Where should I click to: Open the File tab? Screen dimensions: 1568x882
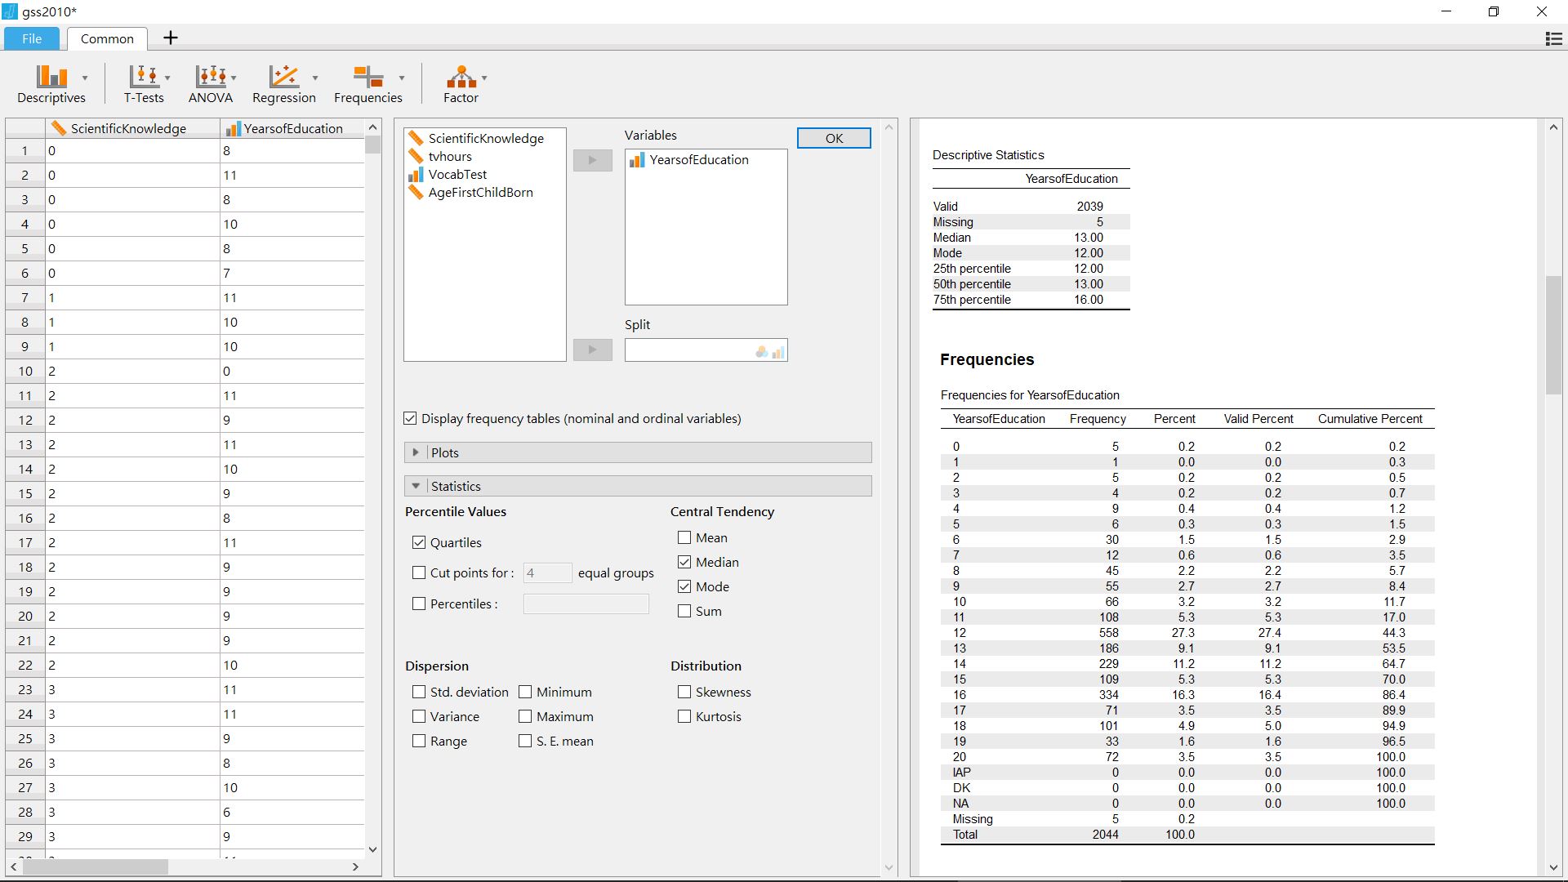(32, 38)
